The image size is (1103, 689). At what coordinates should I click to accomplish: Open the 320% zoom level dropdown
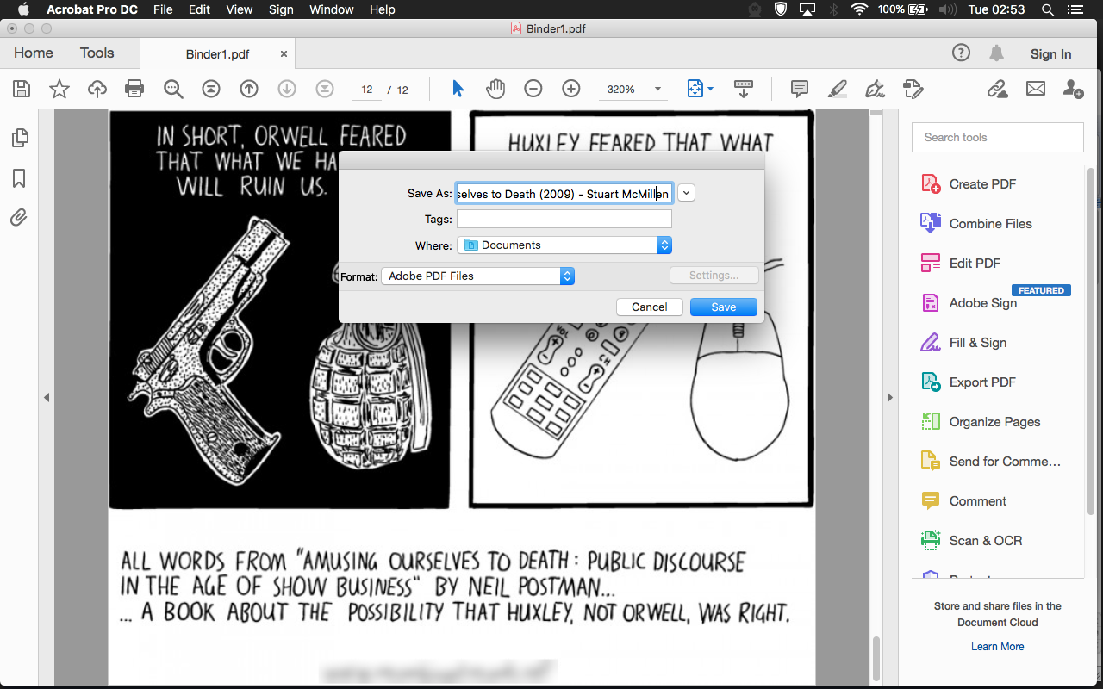tap(658, 89)
